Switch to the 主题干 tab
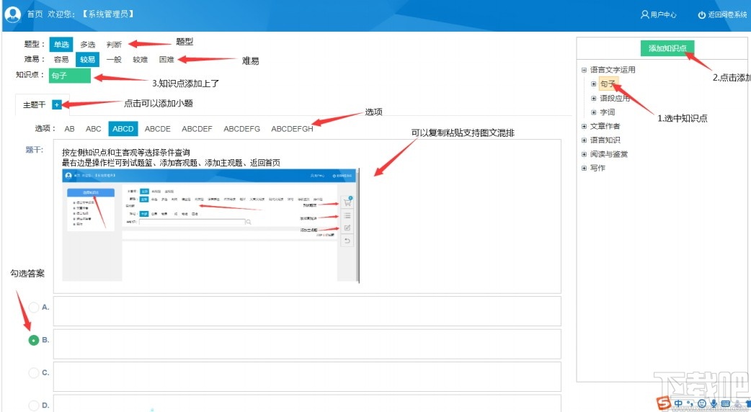The height and width of the screenshot is (412, 751). (35, 104)
